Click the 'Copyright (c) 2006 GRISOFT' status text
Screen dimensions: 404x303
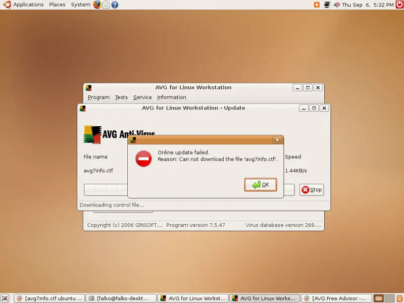click(x=125, y=225)
